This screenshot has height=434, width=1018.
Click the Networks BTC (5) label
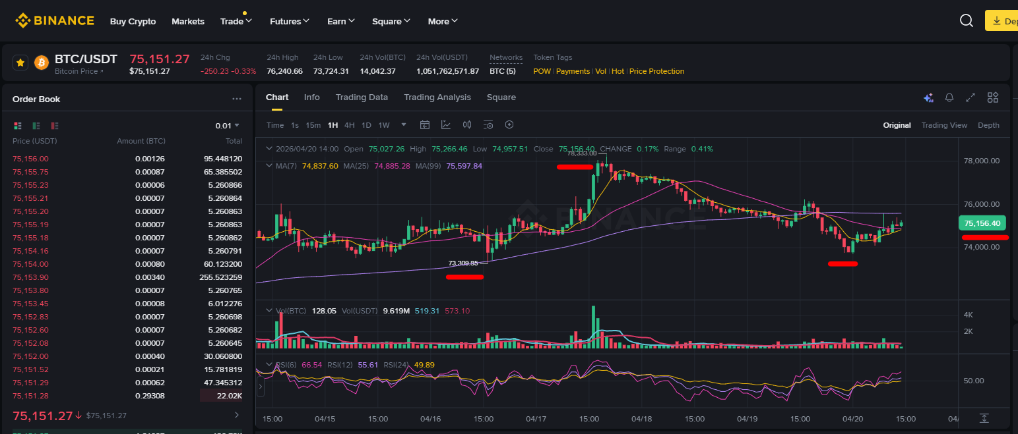(503, 71)
